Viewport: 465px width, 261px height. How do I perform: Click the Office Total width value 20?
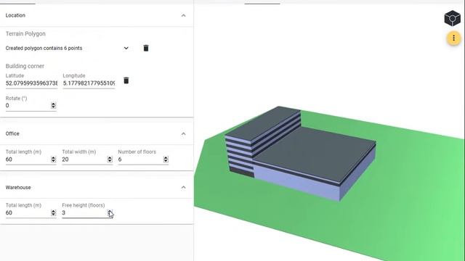click(65, 159)
